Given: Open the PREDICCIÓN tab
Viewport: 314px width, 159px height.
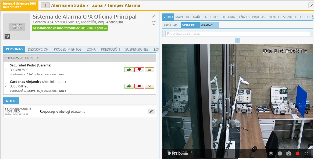Looking at the screenshot, I should (x=110, y=49).
